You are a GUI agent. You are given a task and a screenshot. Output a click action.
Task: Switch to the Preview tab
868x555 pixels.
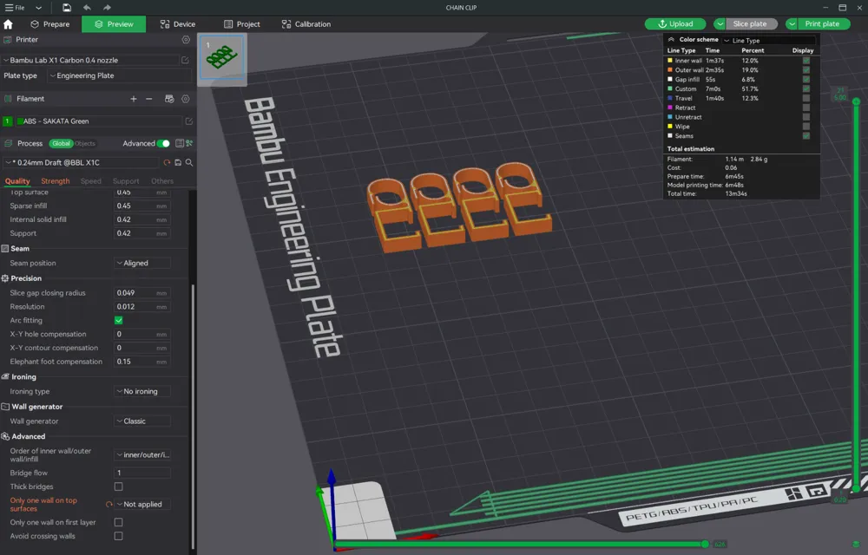click(x=114, y=24)
